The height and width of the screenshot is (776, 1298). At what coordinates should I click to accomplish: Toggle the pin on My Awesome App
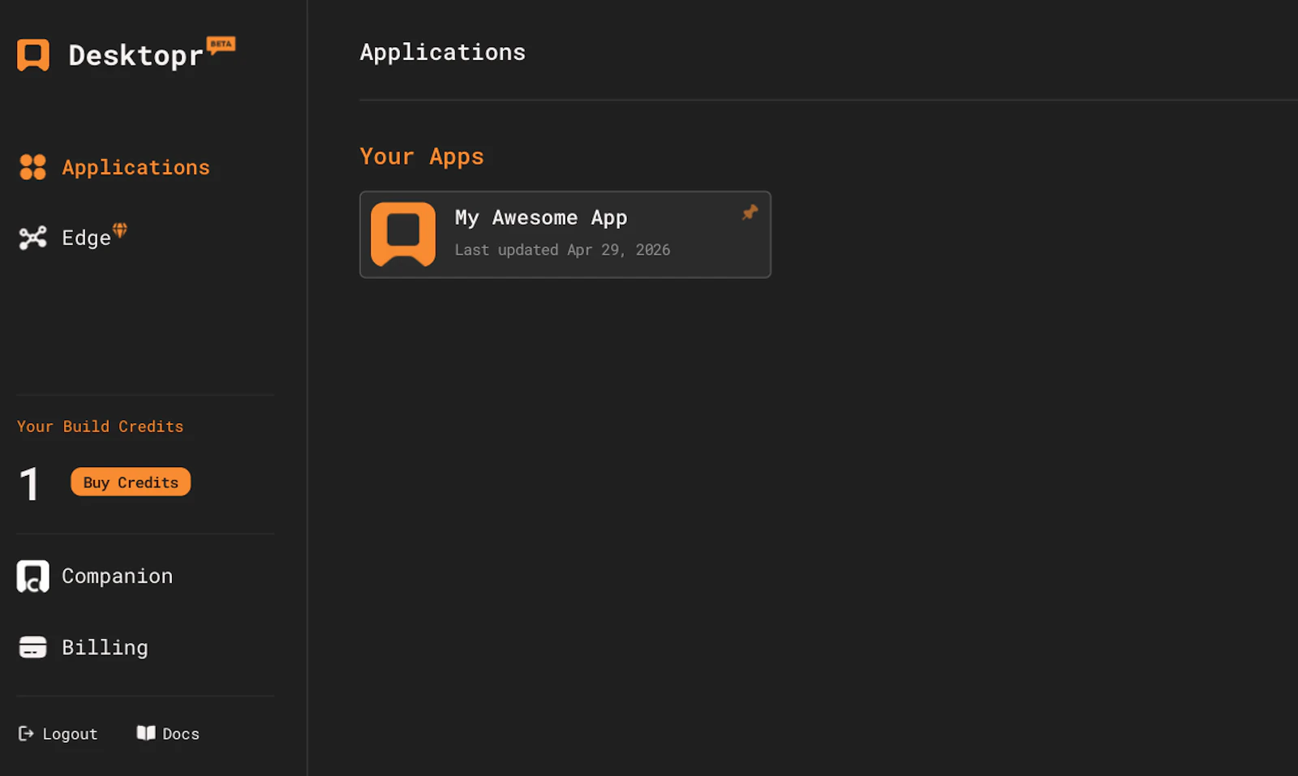[750, 212]
